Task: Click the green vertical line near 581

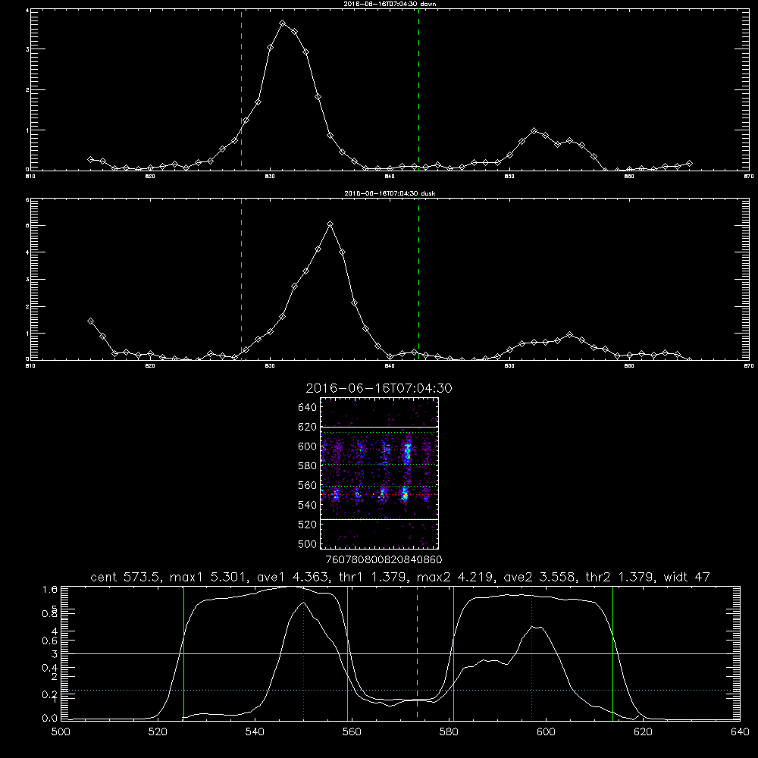Action: (x=453, y=653)
